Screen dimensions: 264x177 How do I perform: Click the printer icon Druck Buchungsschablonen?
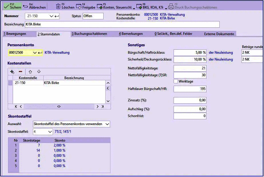(x=171, y=6)
